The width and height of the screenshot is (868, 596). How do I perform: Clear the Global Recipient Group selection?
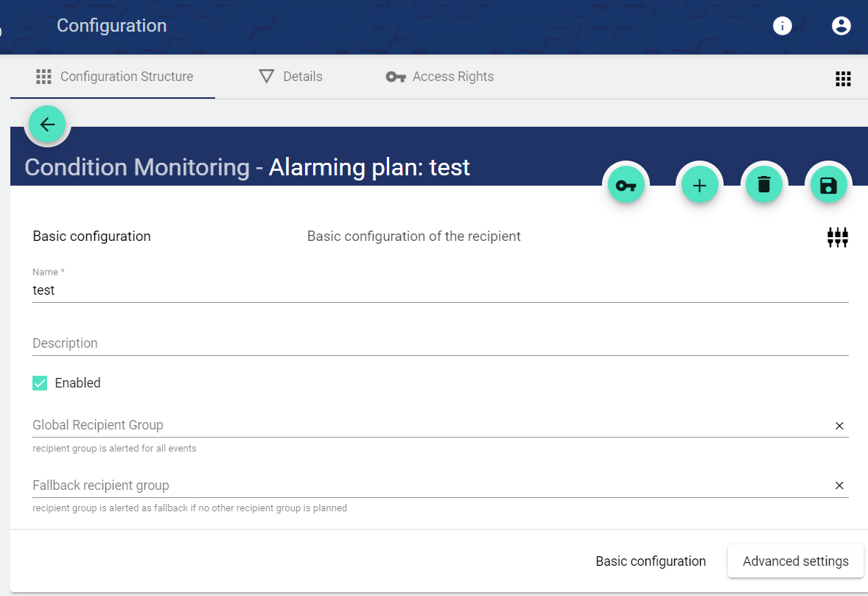[839, 426]
